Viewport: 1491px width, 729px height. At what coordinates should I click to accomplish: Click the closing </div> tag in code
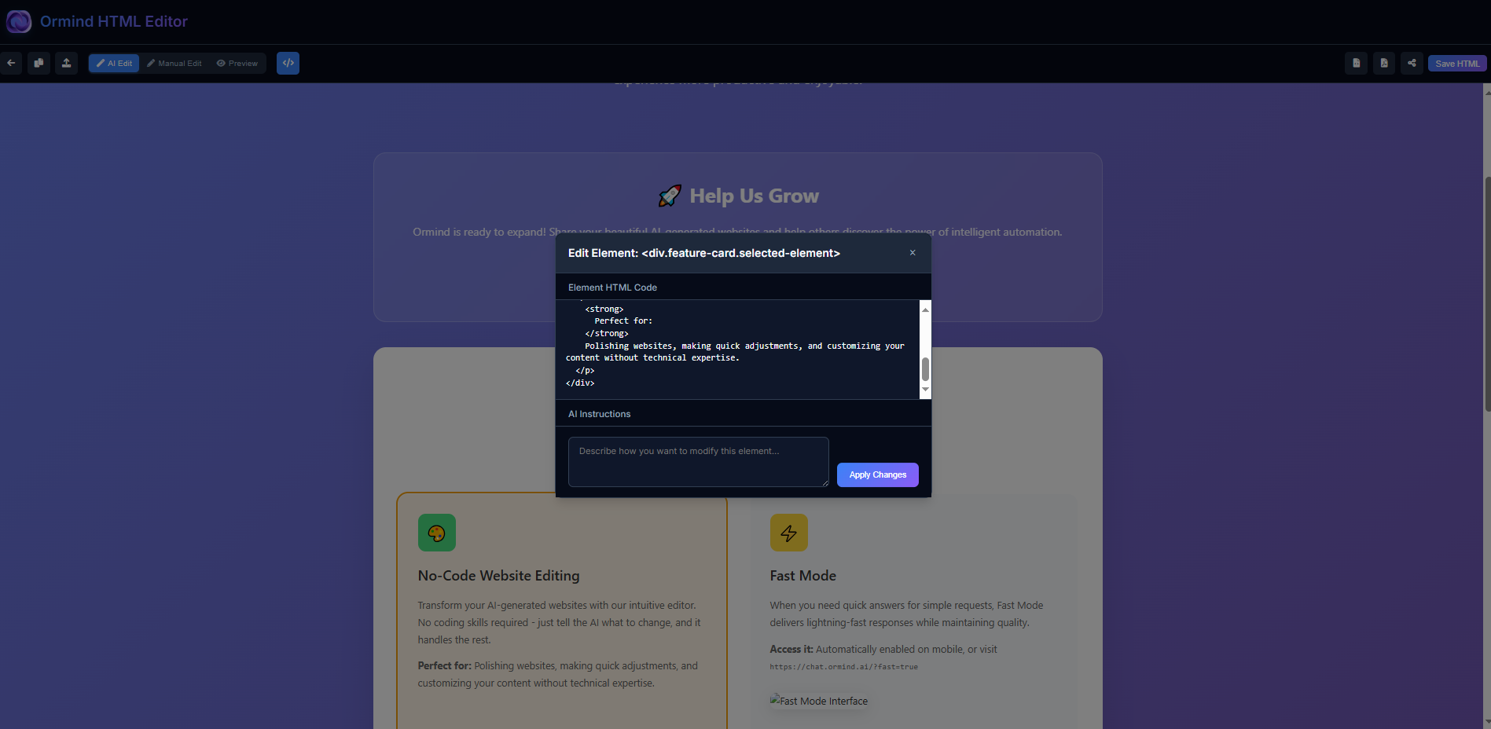[x=580, y=383]
